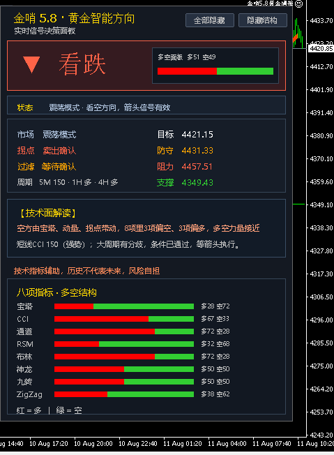Click the 多67 空33 value for CCI
Image resolution: width=334 pixels, height=455 pixels.
coord(215,319)
